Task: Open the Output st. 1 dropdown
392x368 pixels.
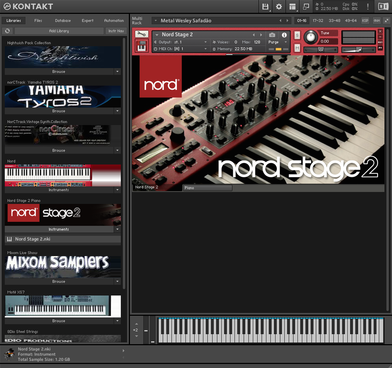Action: (205, 42)
